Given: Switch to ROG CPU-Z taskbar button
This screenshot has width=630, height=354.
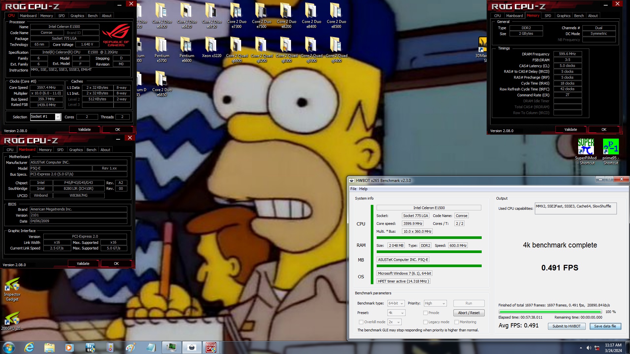Looking at the screenshot, I should (x=211, y=347).
